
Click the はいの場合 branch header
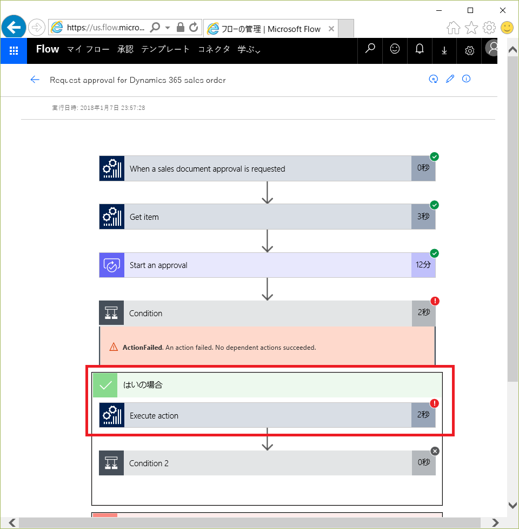(x=267, y=385)
